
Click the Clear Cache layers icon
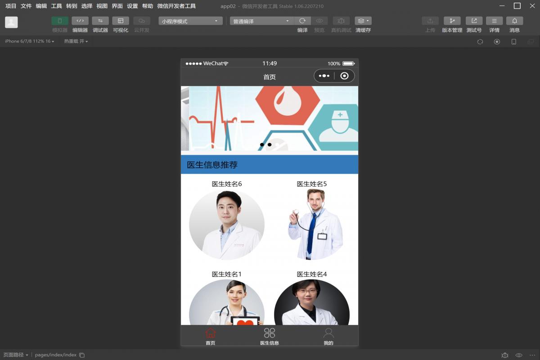tap(363, 21)
